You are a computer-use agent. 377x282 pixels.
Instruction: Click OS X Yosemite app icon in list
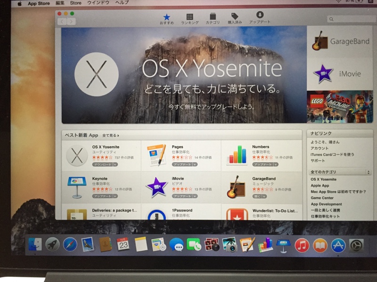[77, 156]
